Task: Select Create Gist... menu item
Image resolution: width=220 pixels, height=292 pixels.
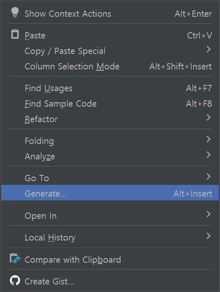Action: coord(110,282)
